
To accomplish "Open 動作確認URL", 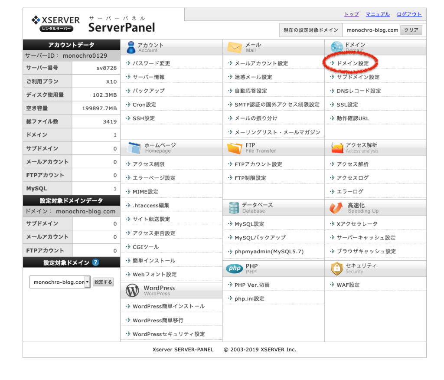I will click(353, 118).
